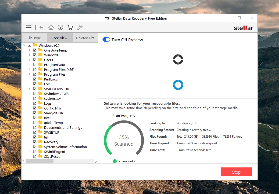This screenshot has width=279, height=194.
Task: Click the Stellar logo
Action: [243, 28]
